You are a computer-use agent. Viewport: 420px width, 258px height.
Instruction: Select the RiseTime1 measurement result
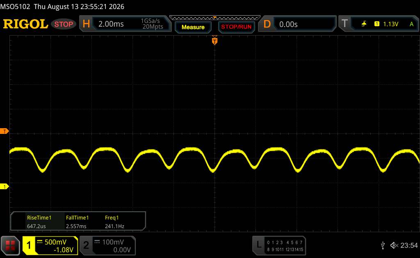tap(39, 222)
